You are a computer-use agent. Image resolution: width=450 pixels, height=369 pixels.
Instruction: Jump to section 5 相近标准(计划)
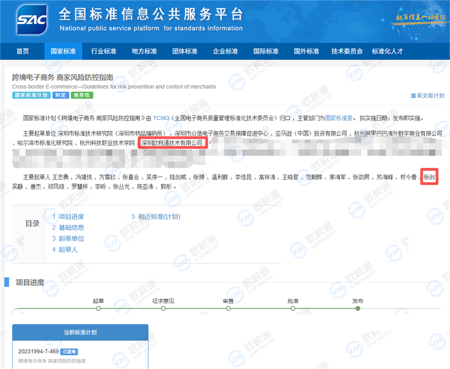[x=156, y=217]
